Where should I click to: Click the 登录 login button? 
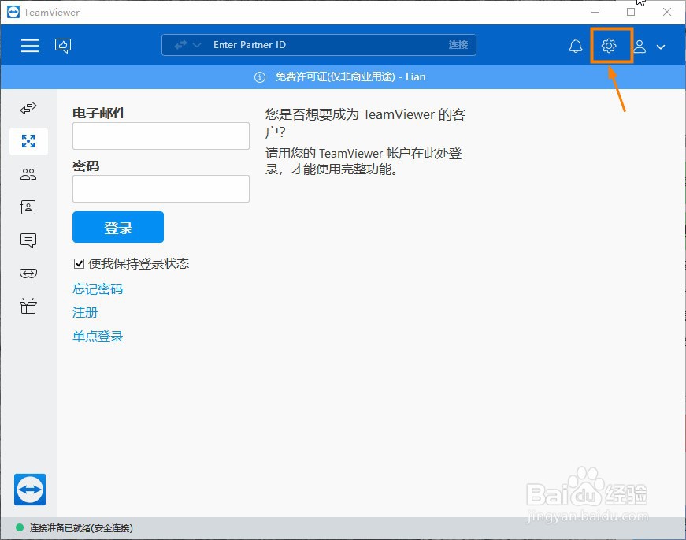(118, 227)
